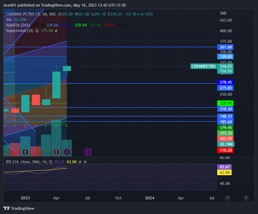
Task: Click the +12.50 (+4.12%) change value
Action: (139, 14)
